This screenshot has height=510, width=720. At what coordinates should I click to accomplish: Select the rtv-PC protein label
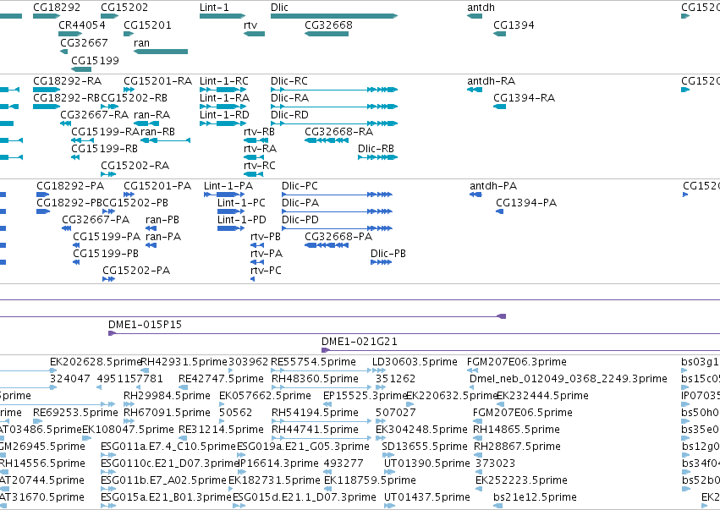coord(266,271)
